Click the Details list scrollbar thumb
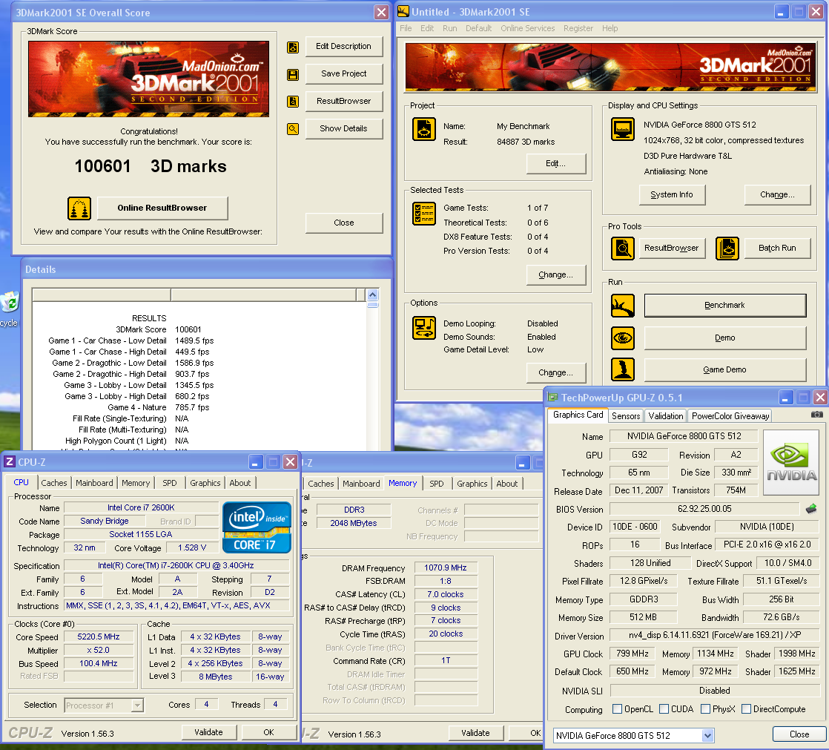Image resolution: width=829 pixels, height=750 pixels. pos(373,305)
